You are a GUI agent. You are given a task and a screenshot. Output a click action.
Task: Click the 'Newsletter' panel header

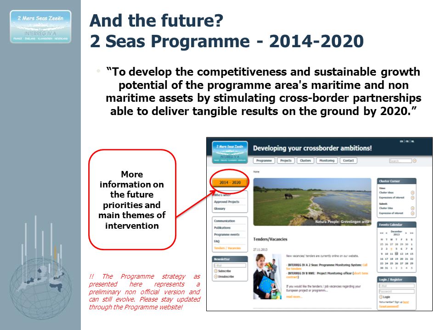(x=230, y=259)
